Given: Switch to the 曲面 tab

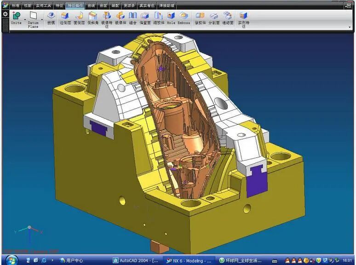Looking at the screenshot, I should [103, 6].
